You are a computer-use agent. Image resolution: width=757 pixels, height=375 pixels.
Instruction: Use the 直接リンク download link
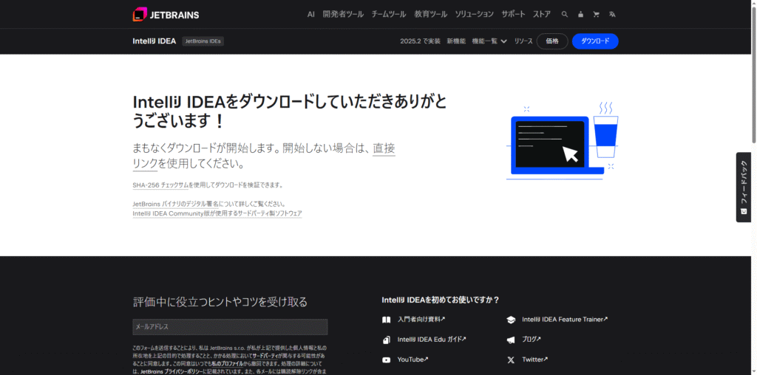click(x=384, y=148)
